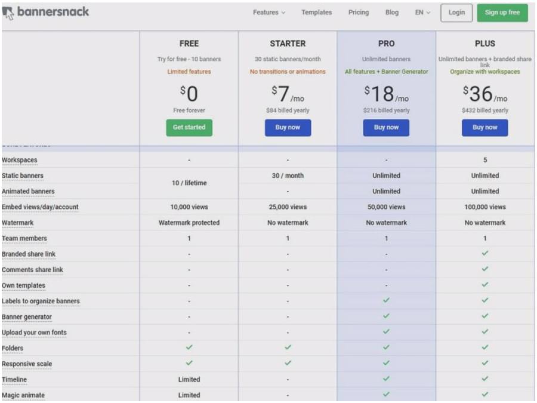Click Buy now under Starter plan
Screen dimensions: 537x403
(288, 128)
